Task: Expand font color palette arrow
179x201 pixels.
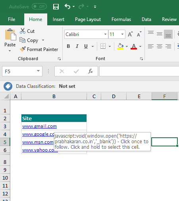Action: 141,46
